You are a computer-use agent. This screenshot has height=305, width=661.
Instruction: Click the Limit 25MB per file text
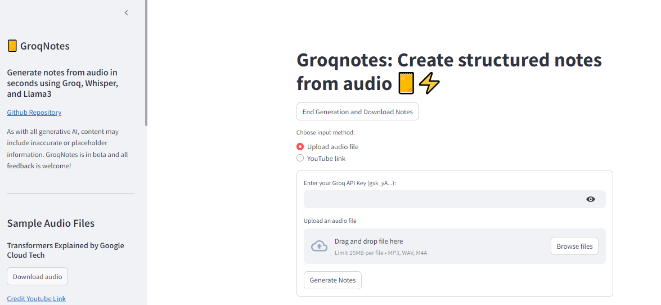click(381, 253)
